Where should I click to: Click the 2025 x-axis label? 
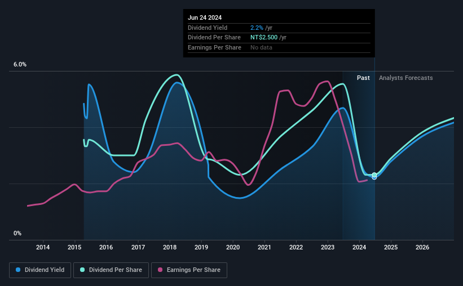pos(391,247)
